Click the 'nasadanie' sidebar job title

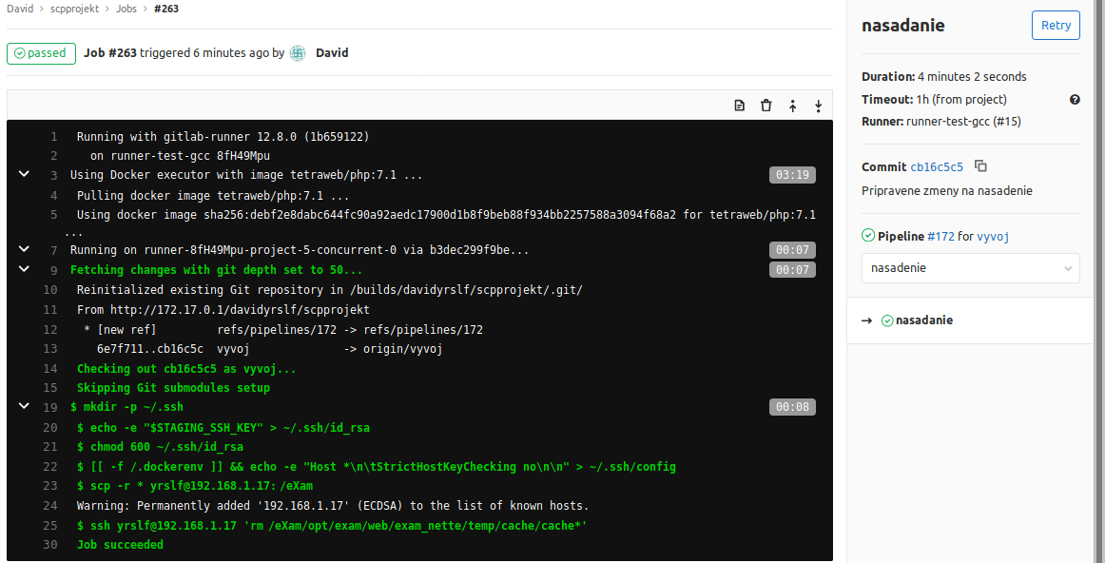click(x=902, y=26)
